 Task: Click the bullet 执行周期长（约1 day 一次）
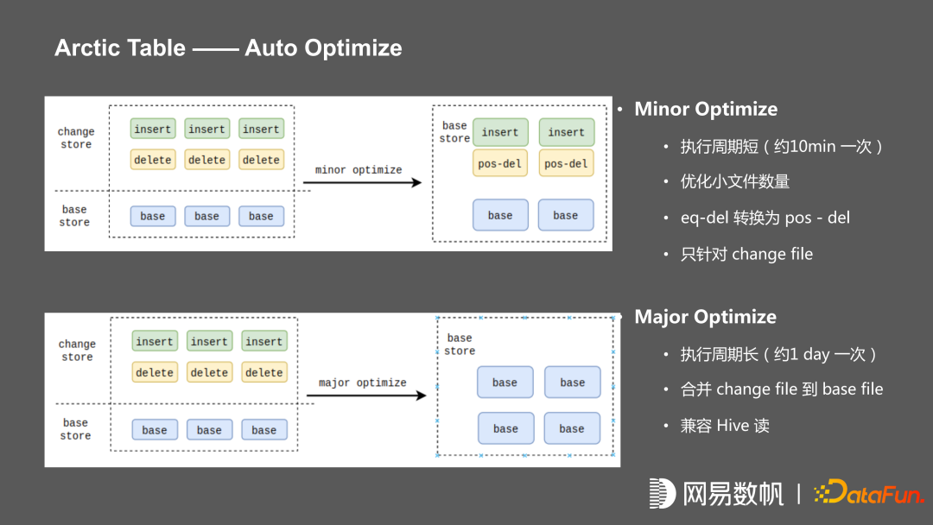[x=778, y=354]
